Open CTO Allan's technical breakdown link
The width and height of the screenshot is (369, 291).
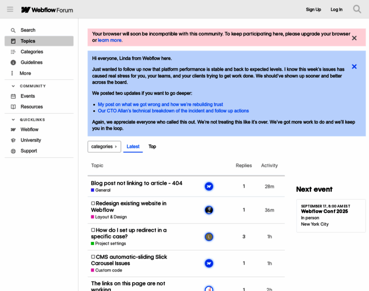click(x=173, y=111)
